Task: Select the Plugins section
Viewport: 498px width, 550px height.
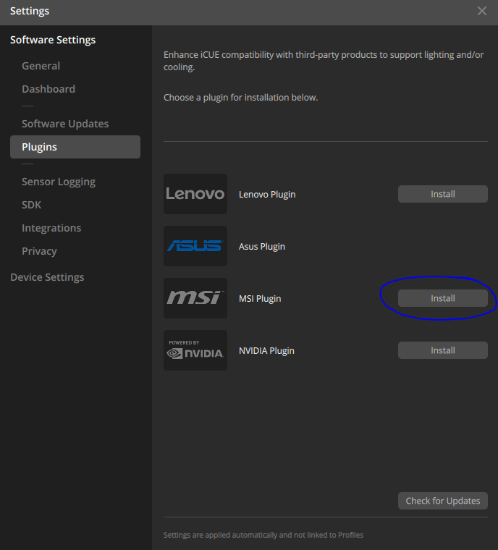Action: click(x=75, y=147)
